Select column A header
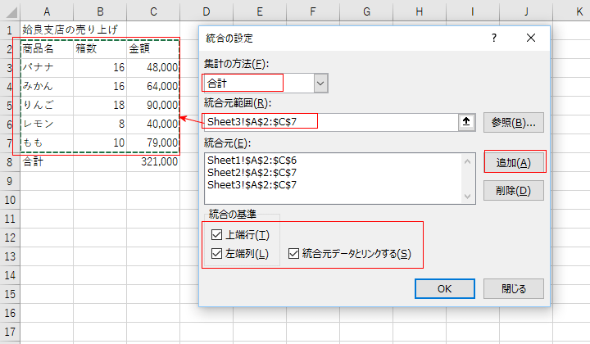 46,11
